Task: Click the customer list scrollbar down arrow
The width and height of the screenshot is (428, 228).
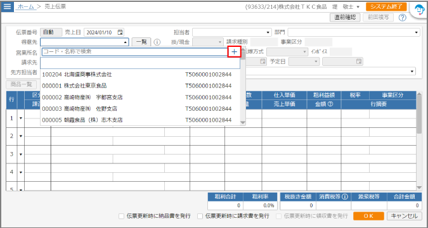Action: pos(243,123)
